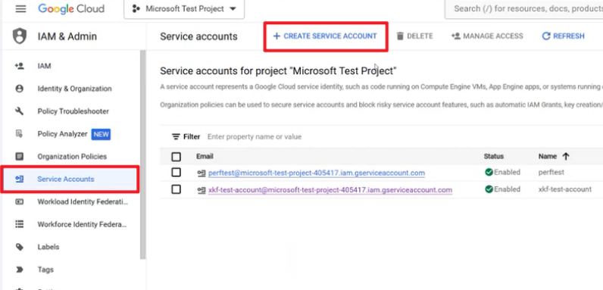Open the perftest service account email link
This screenshot has width=603, height=290.
click(x=317, y=173)
